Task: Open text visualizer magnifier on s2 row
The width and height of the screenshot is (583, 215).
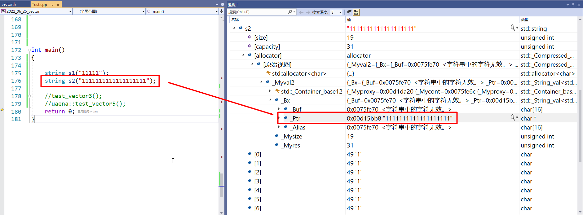Action: click(513, 28)
